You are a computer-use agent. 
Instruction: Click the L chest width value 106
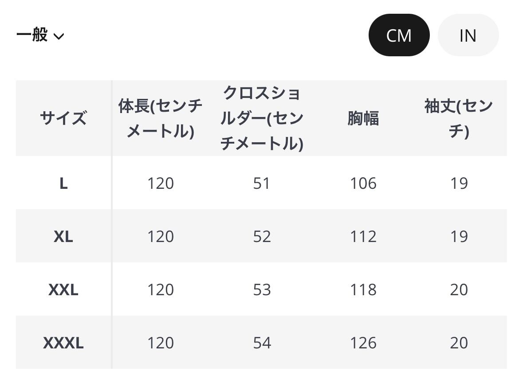tap(363, 183)
